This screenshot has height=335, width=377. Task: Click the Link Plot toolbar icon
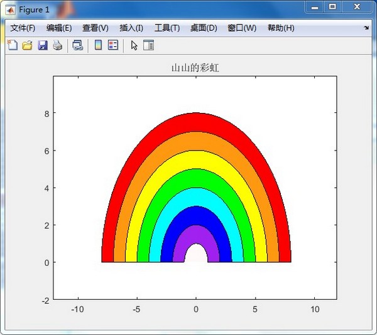tap(78, 45)
